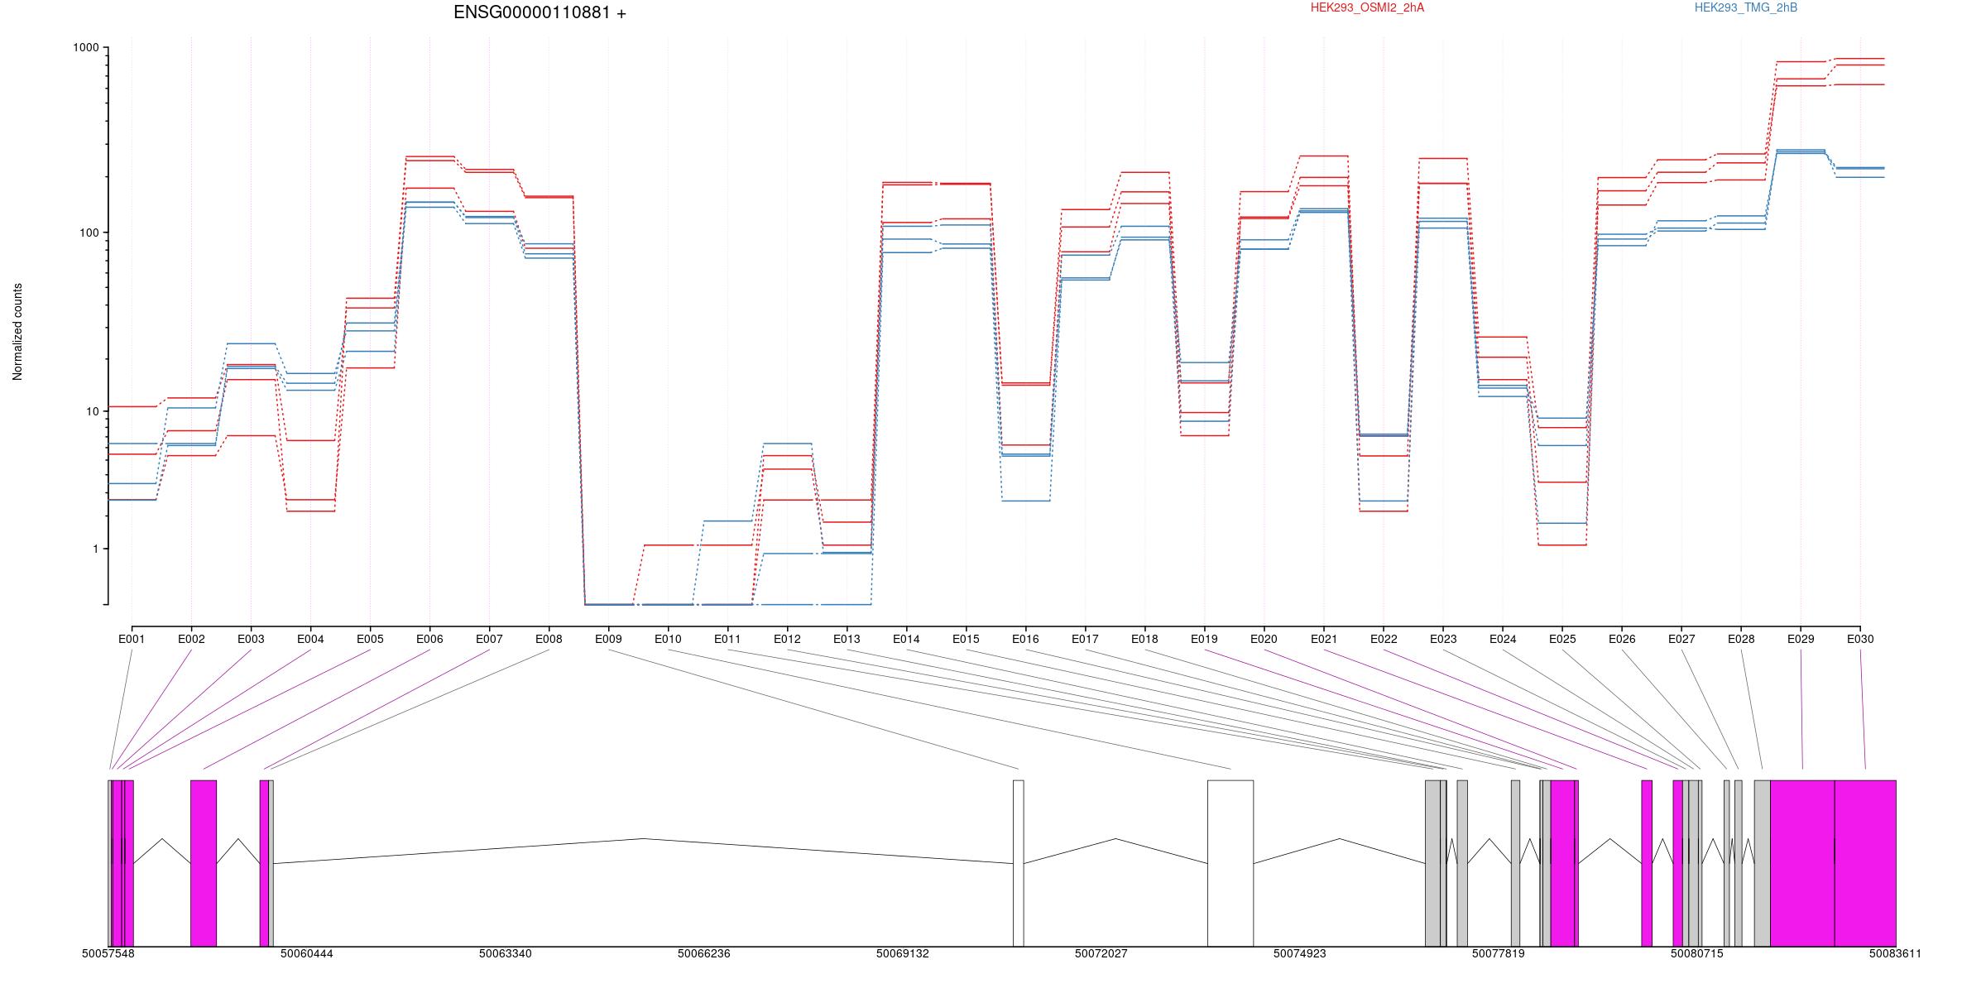Click exon label E021
The height and width of the screenshot is (993, 1986).
(1324, 639)
